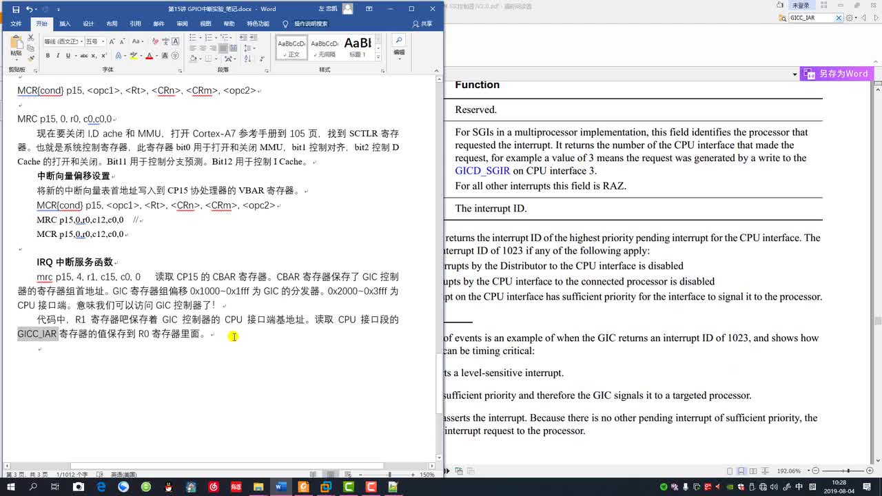Screen dimensions: 882x496
Task: Switch to the 插入 tab
Action: coord(65,23)
